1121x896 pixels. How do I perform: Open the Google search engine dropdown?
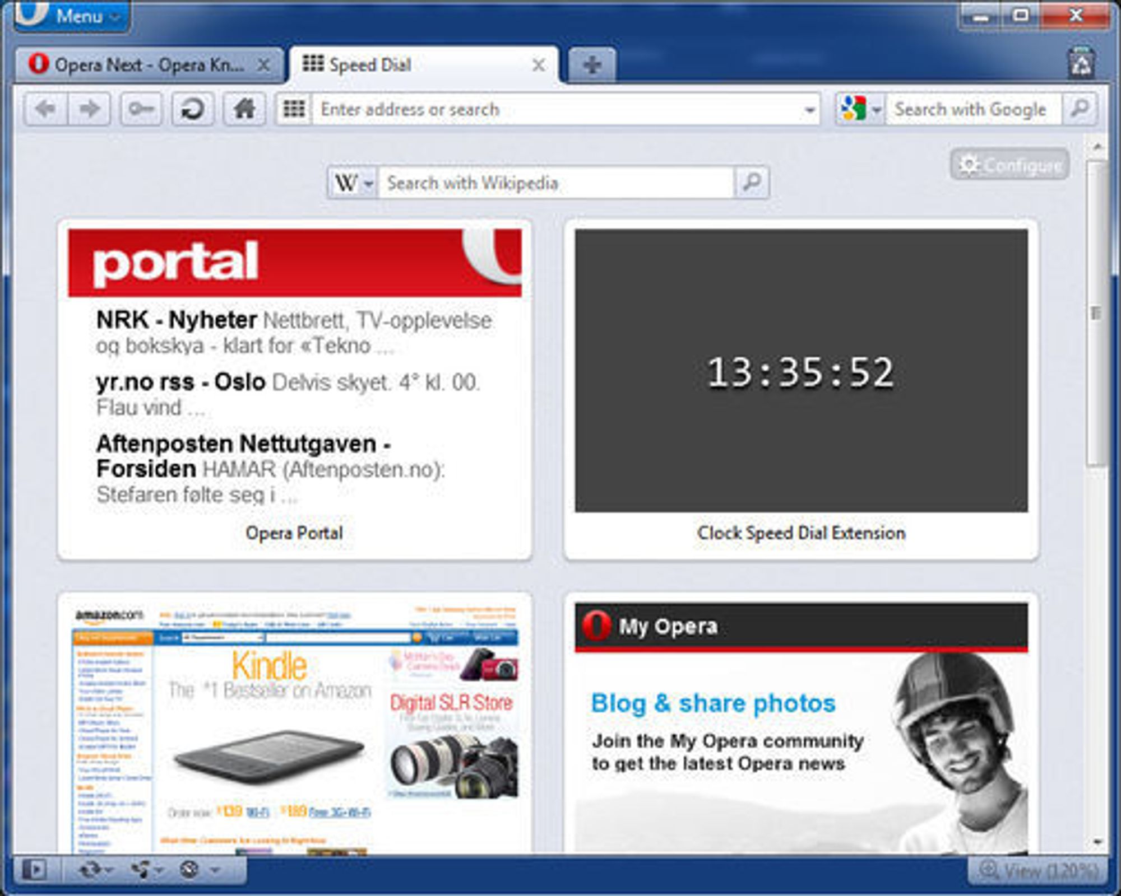pos(860,109)
